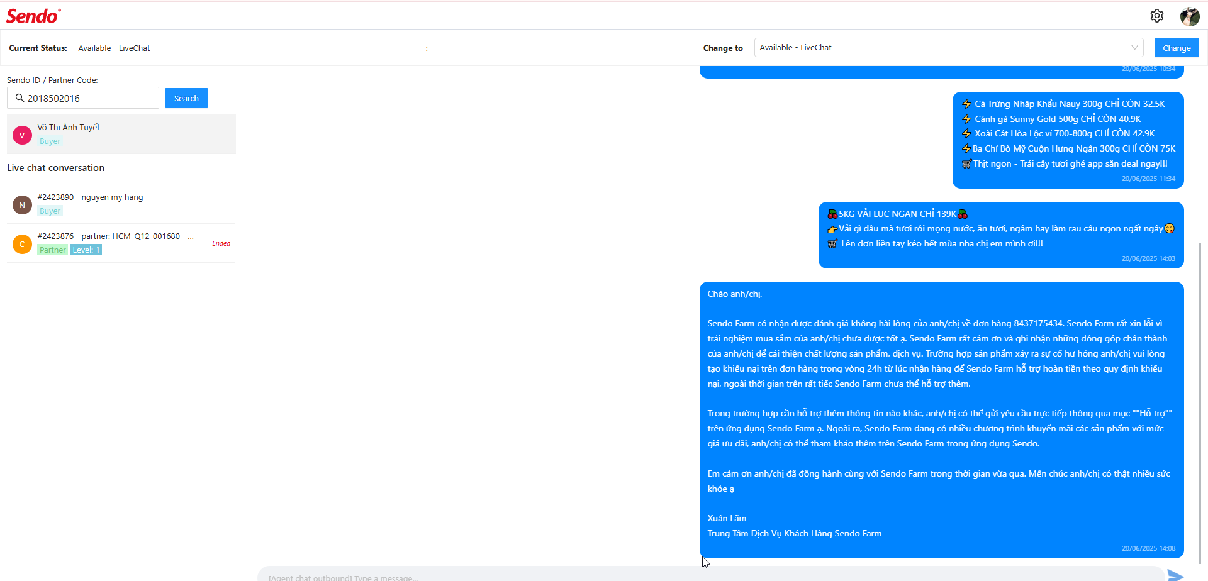This screenshot has height=581, width=1208.
Task: Select the N avatar of nguyen my hang
Action: click(22, 205)
